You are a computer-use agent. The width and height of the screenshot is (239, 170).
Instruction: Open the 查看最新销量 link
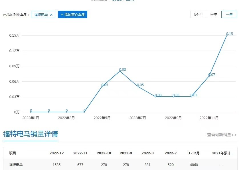pyautogui.click(x=222, y=134)
